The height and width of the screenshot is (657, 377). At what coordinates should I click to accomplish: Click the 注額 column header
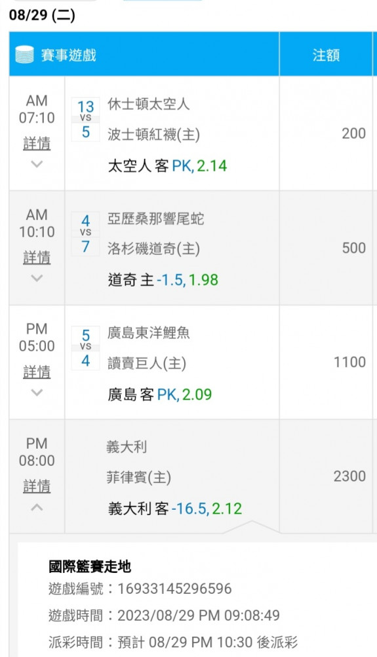click(326, 55)
